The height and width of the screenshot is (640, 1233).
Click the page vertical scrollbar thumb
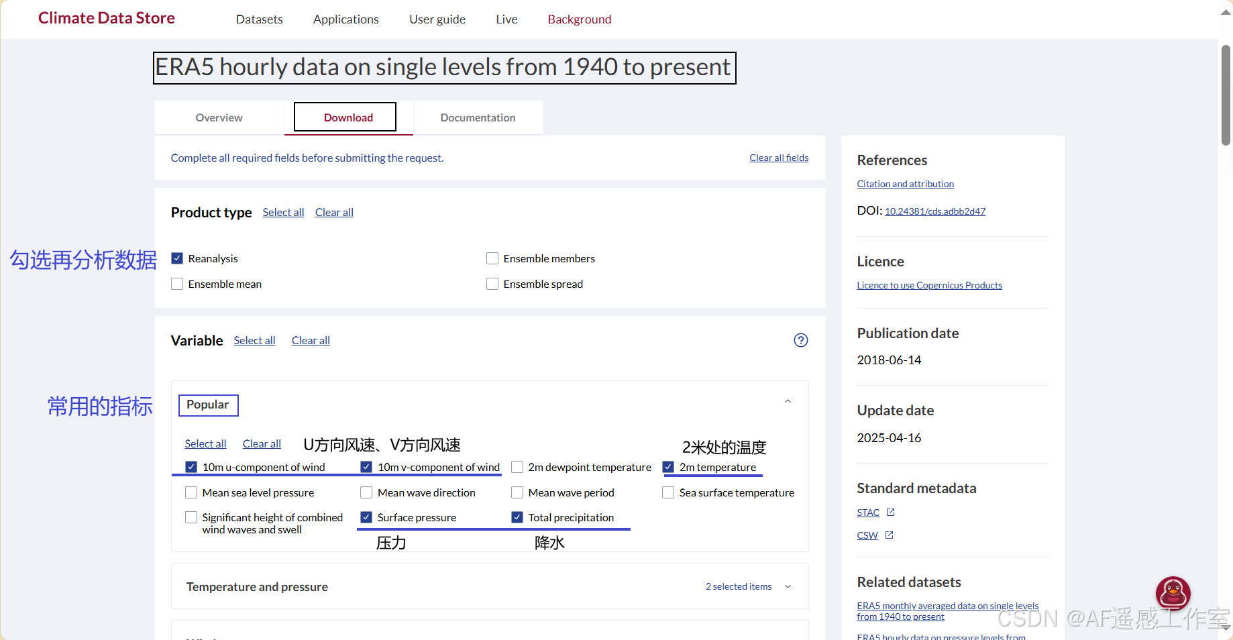(1226, 95)
